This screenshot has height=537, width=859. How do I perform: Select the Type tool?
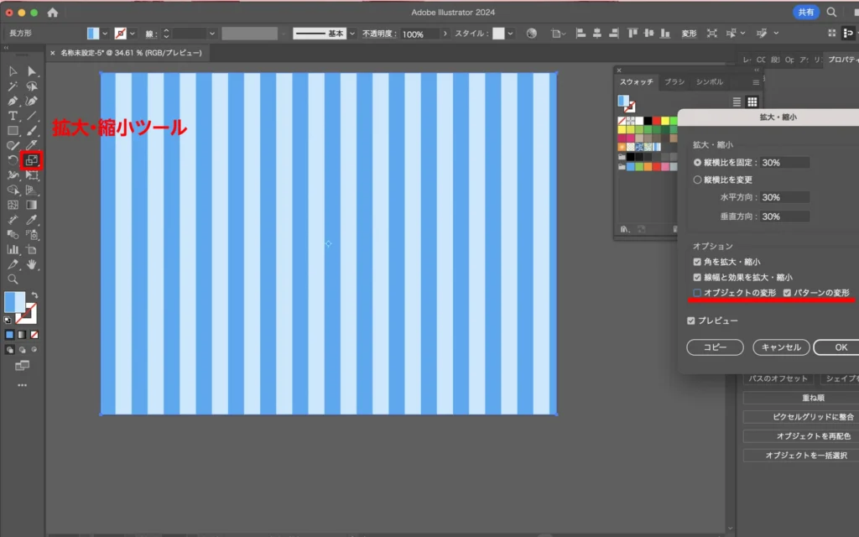13,116
